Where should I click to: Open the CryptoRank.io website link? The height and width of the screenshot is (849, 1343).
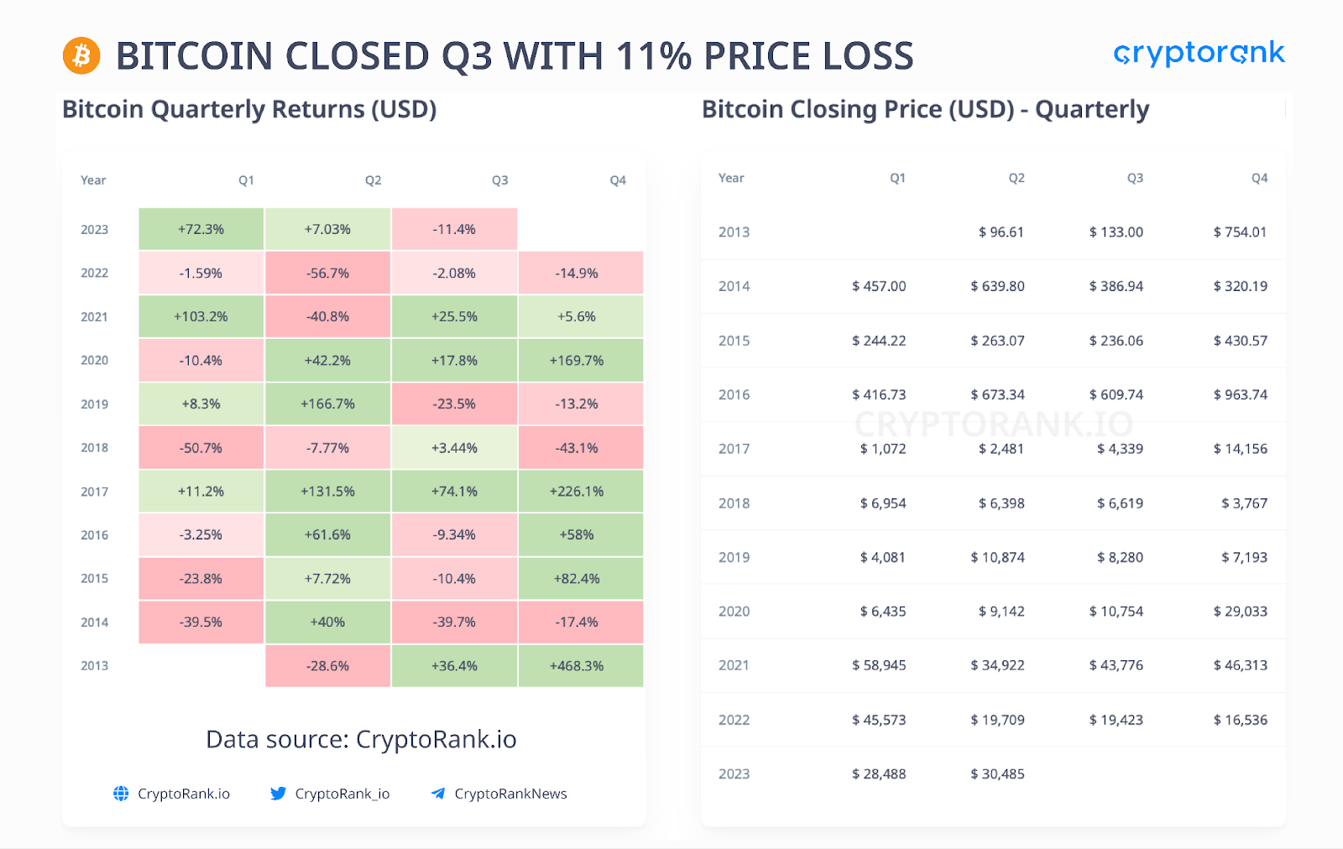184,794
